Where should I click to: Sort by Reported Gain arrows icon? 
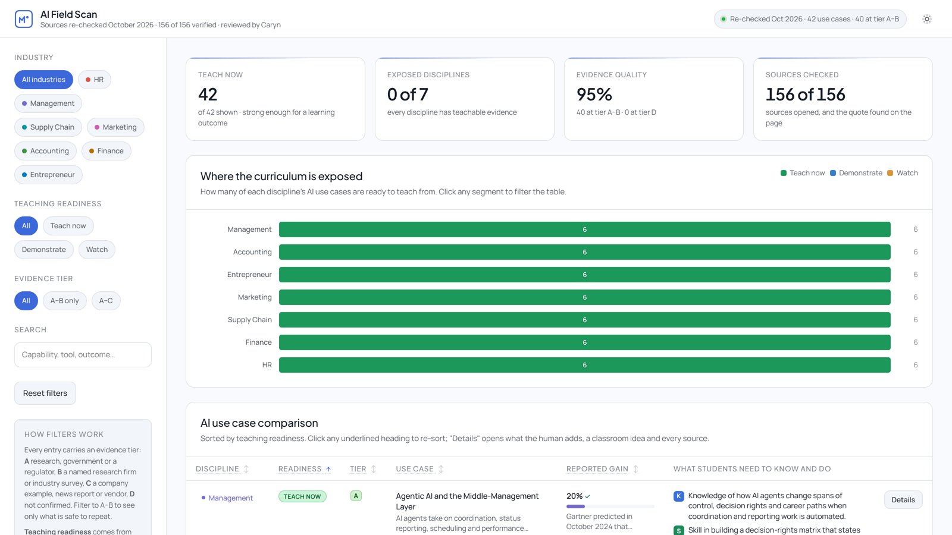(x=635, y=469)
